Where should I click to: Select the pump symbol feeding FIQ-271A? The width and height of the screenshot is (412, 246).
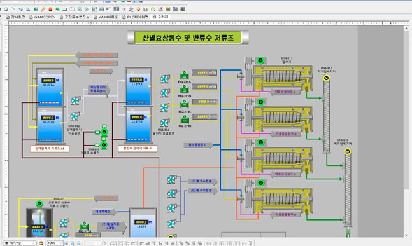[x=165, y=79]
